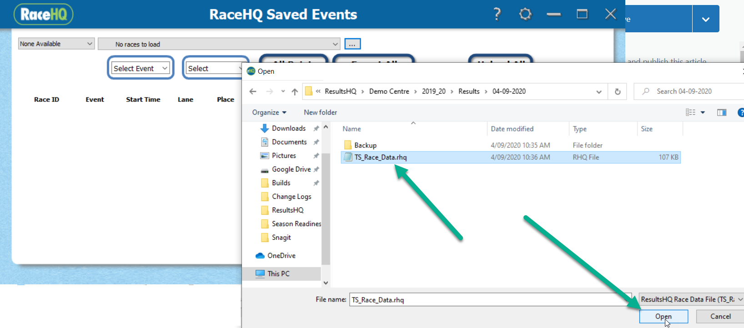Viewport: 744px width, 328px height.
Task: Click 2019_20 in the path breadcrumb
Action: click(434, 91)
